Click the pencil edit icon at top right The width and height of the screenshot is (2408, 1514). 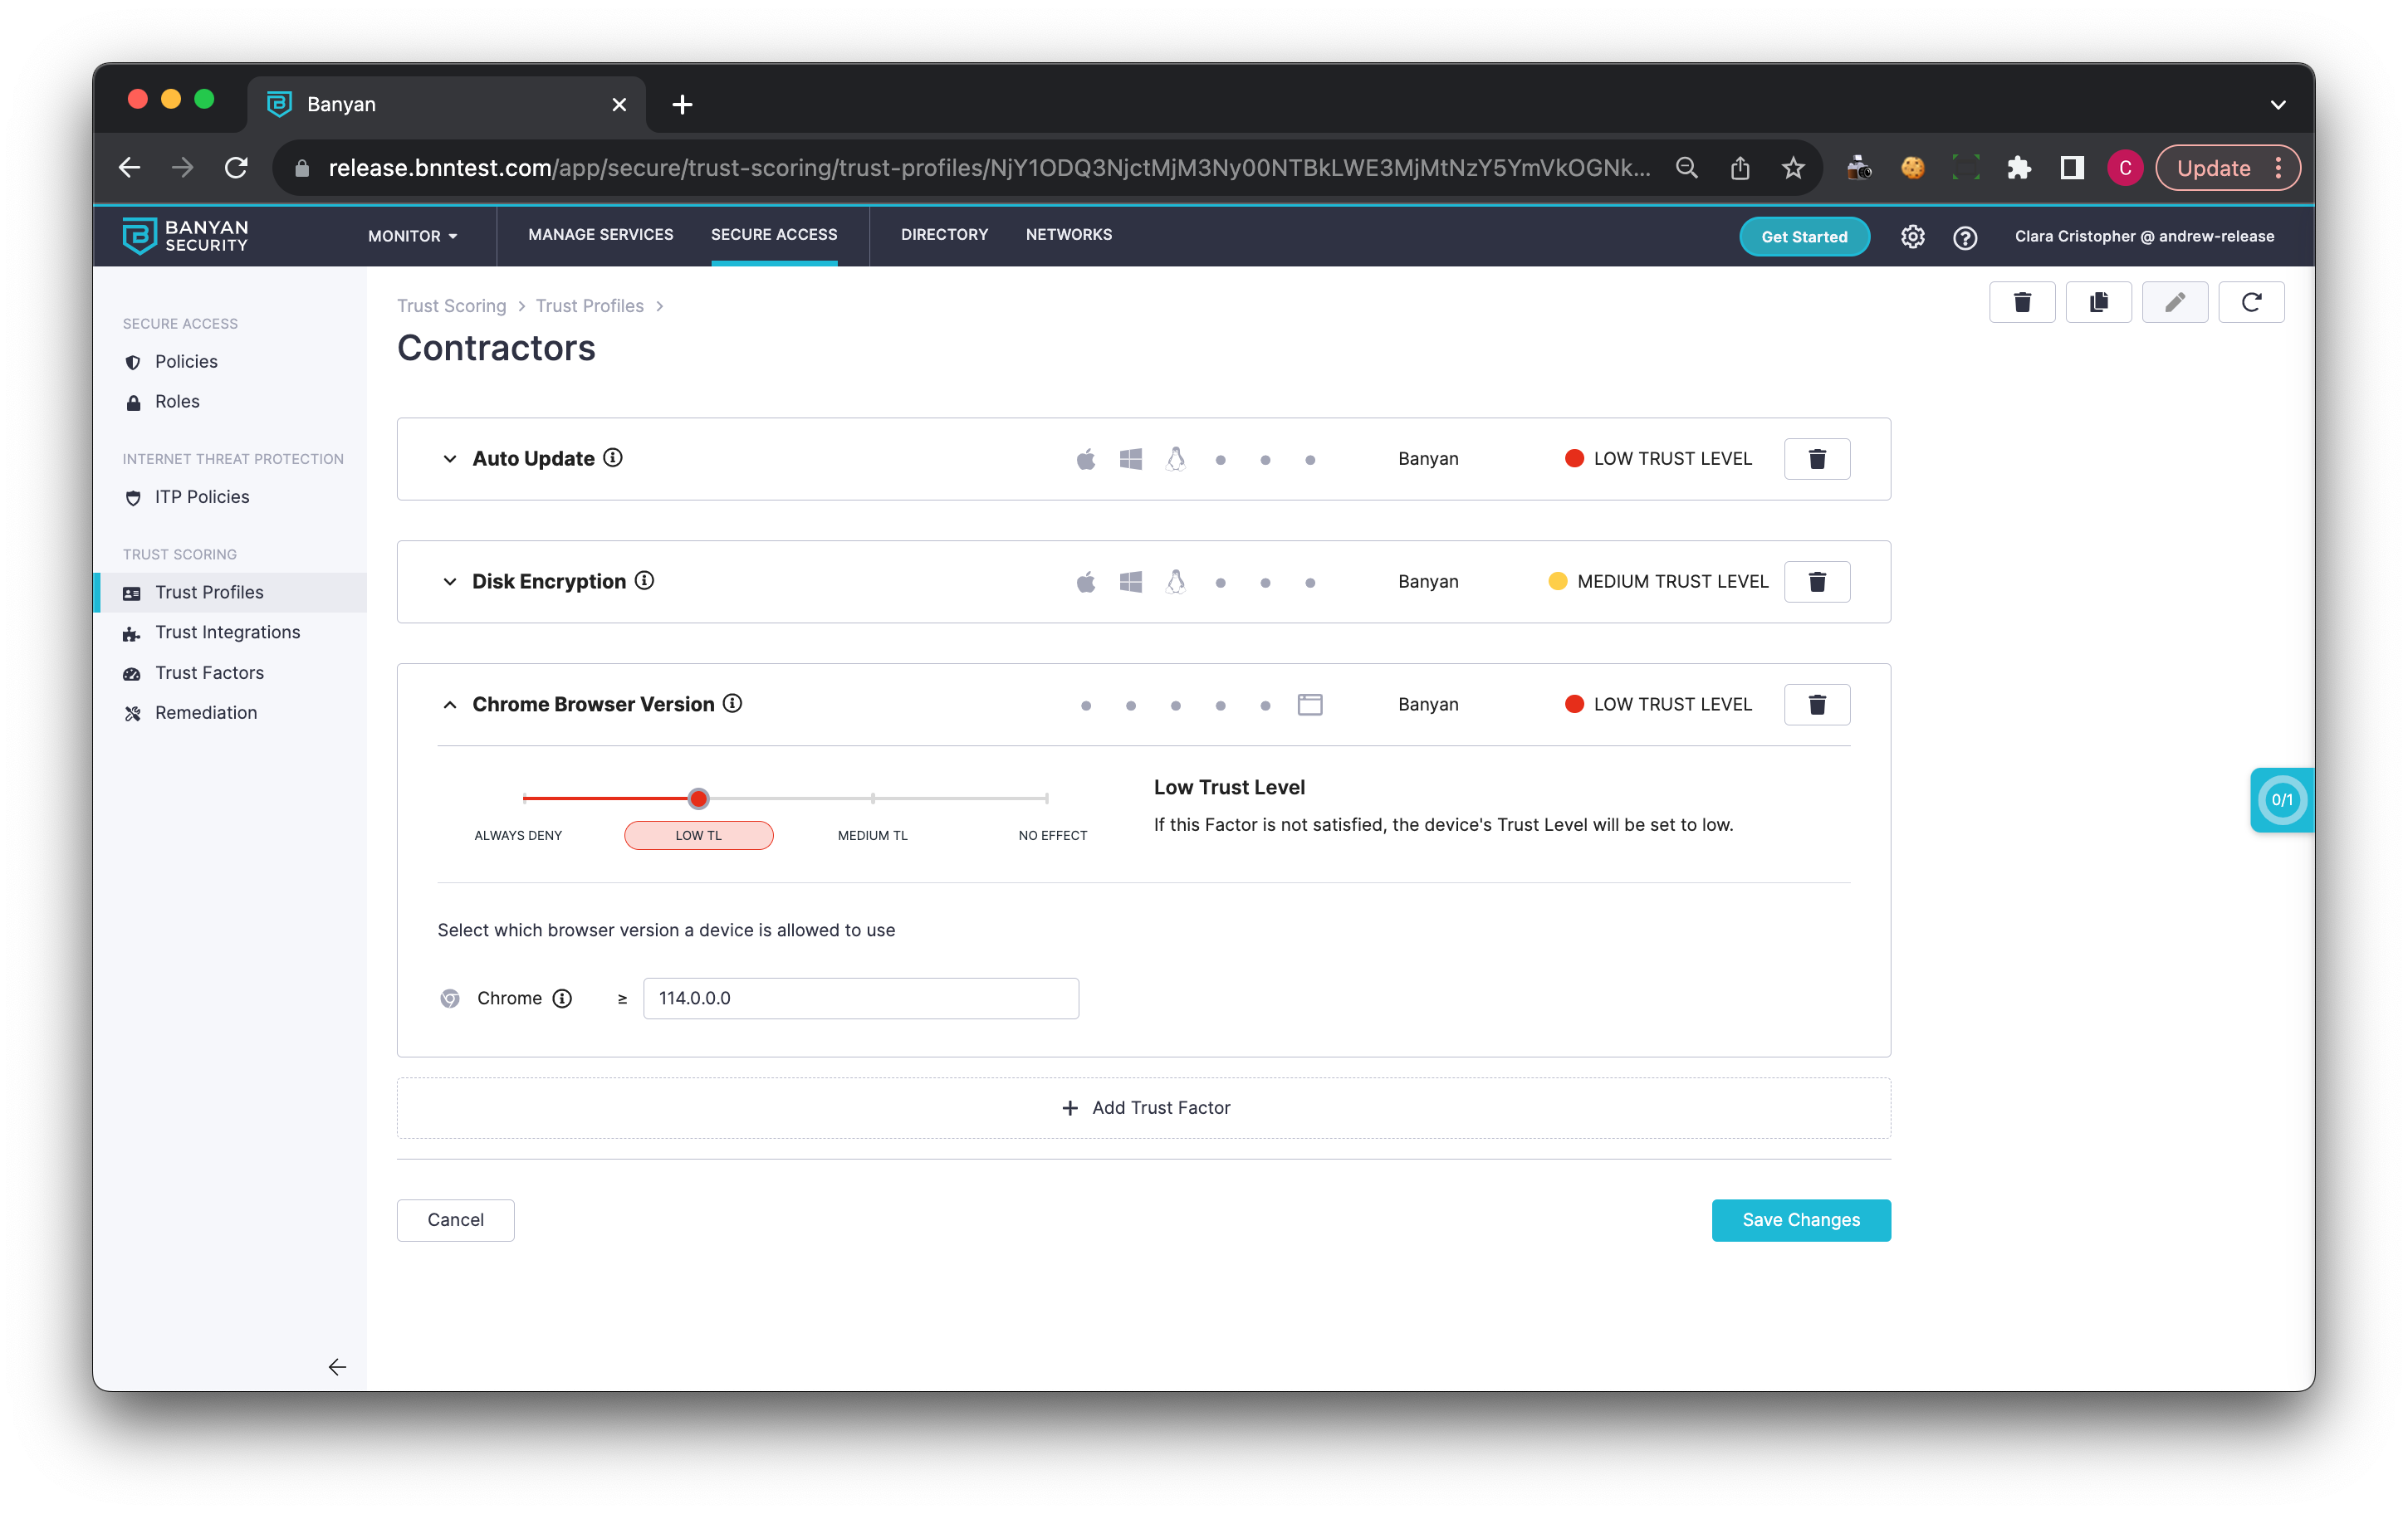[x=2174, y=302]
